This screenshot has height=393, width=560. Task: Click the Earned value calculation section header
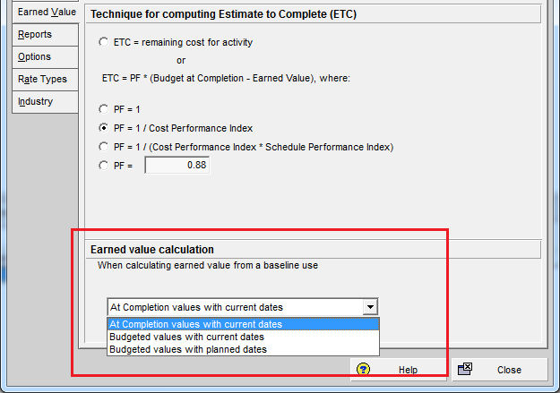[152, 249]
